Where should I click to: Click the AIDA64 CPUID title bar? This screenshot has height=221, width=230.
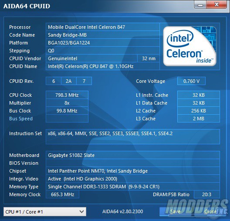97,6
